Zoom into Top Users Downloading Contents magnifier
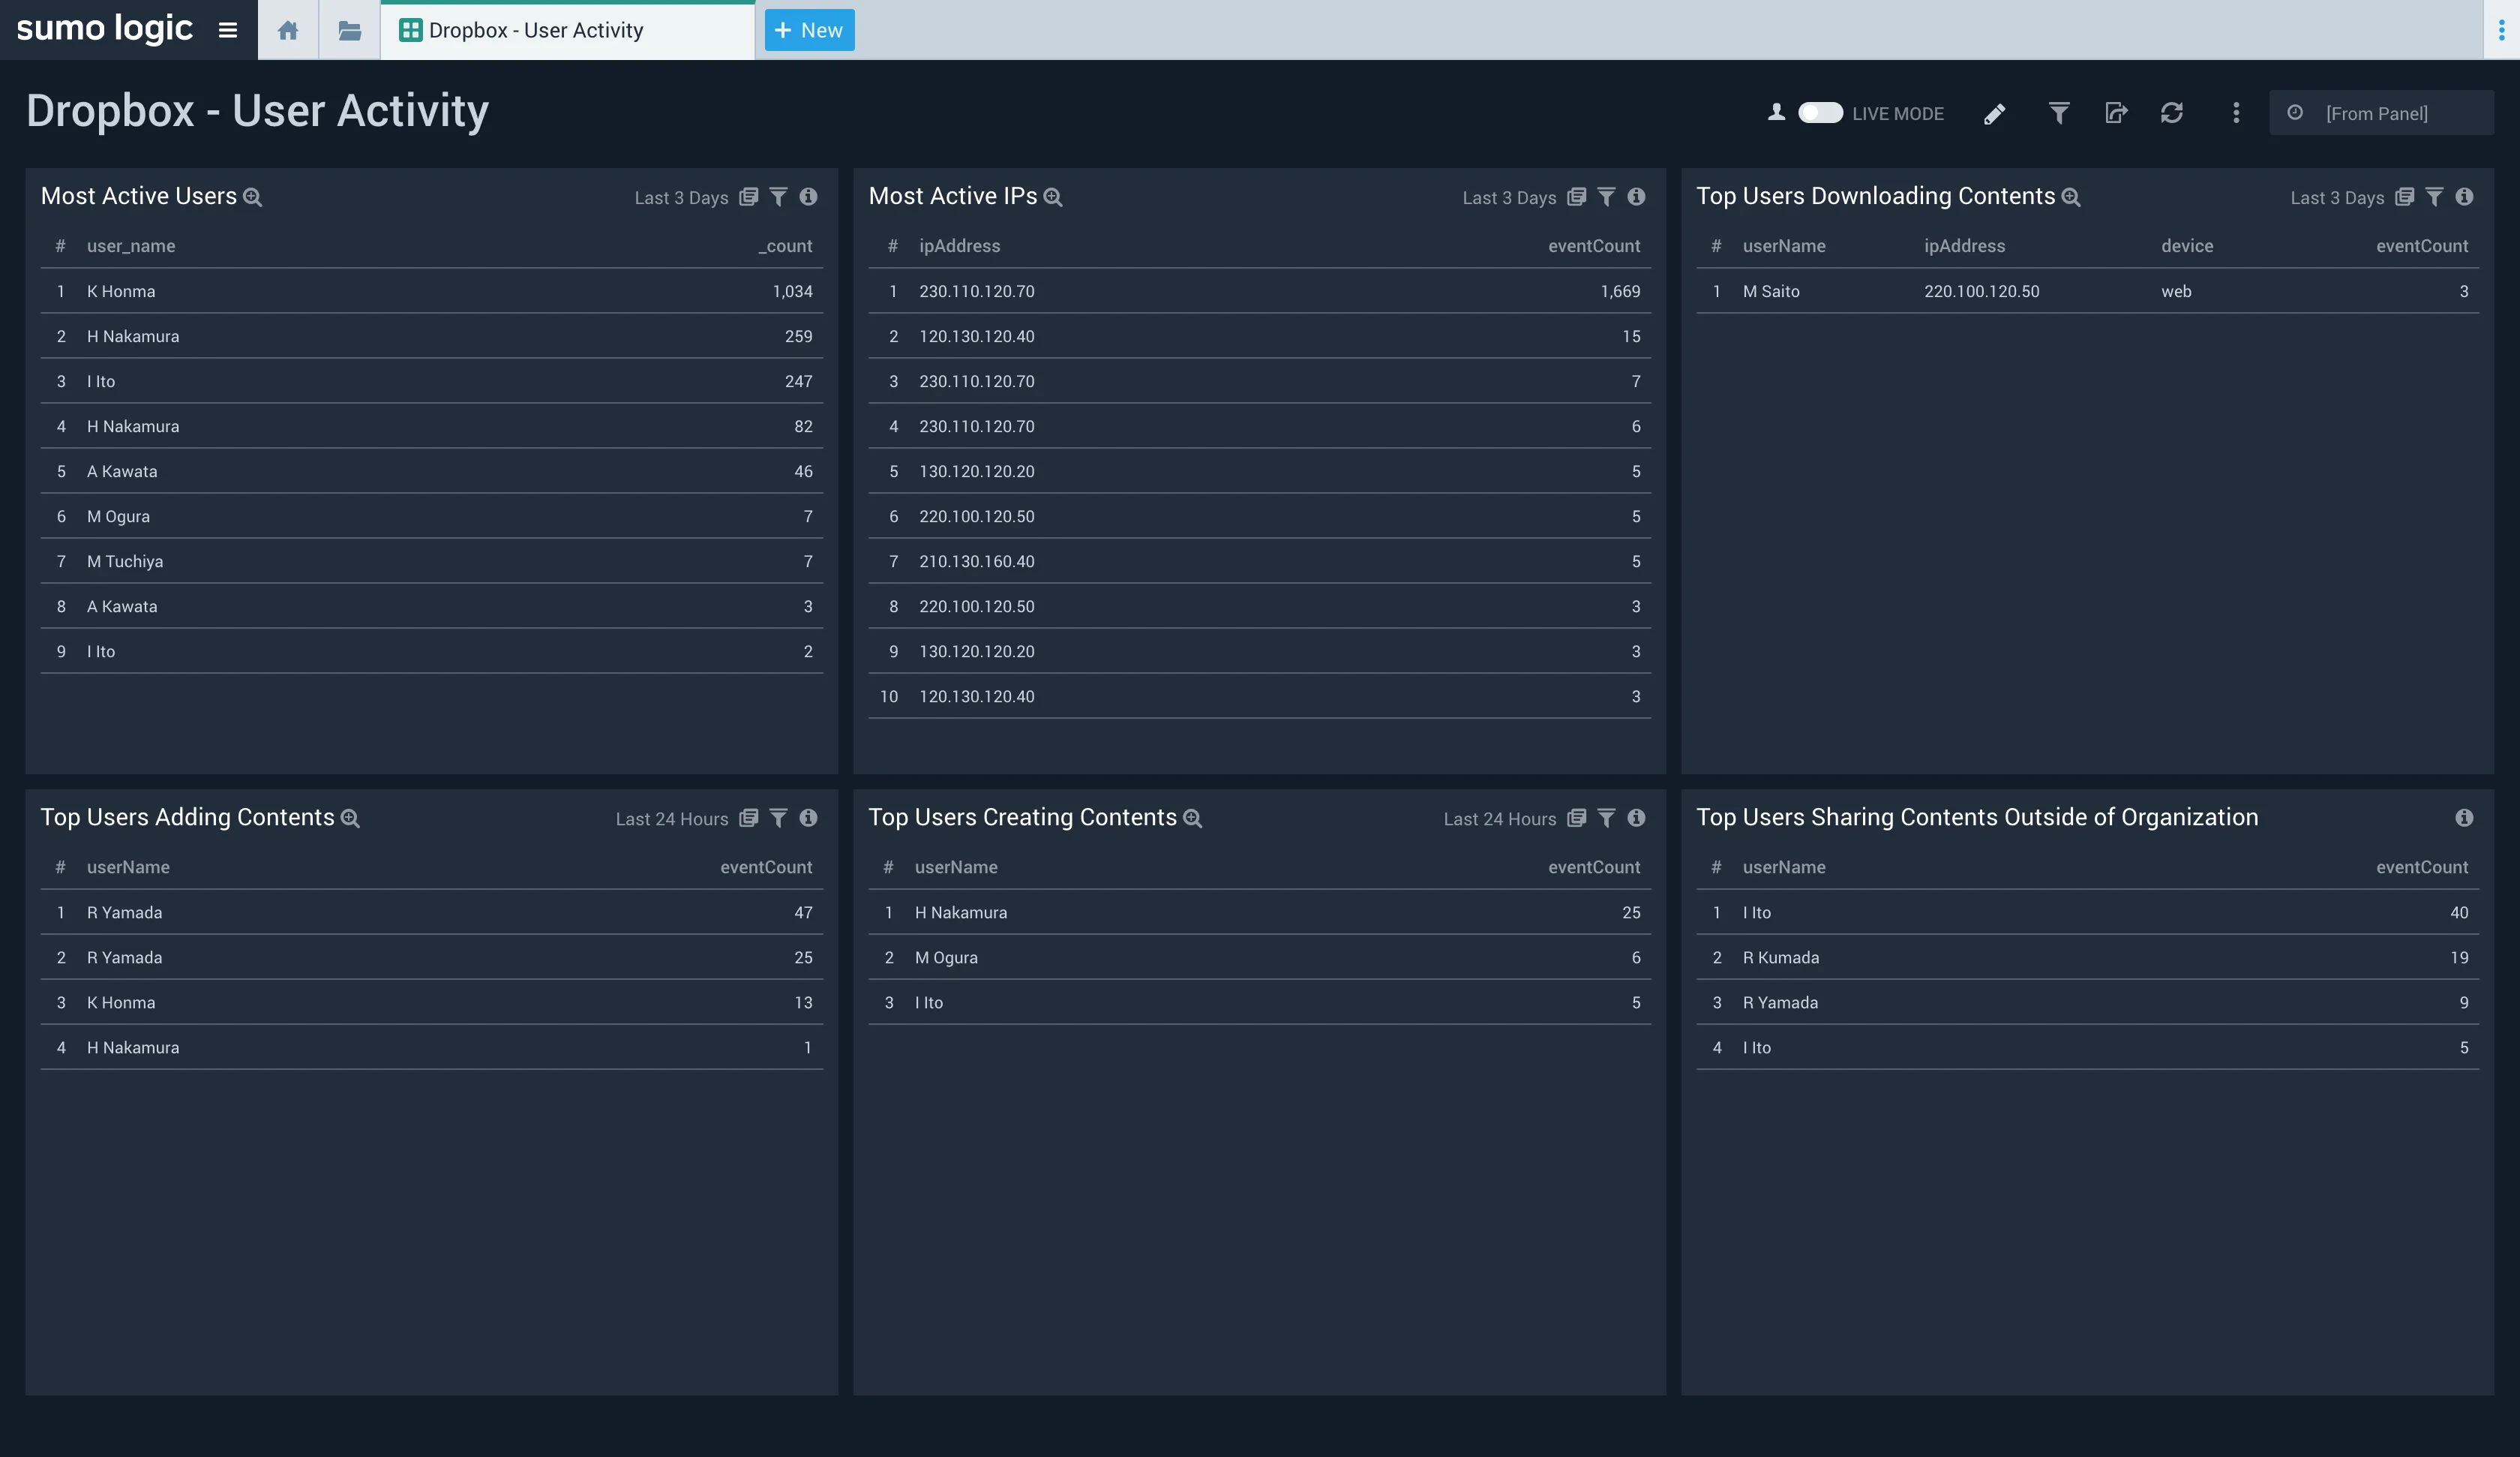Screen dimensions: 2520x1457 point(2071,197)
